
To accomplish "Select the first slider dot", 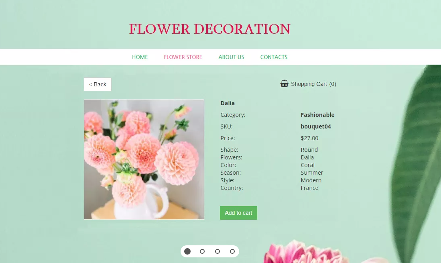I will point(187,251).
